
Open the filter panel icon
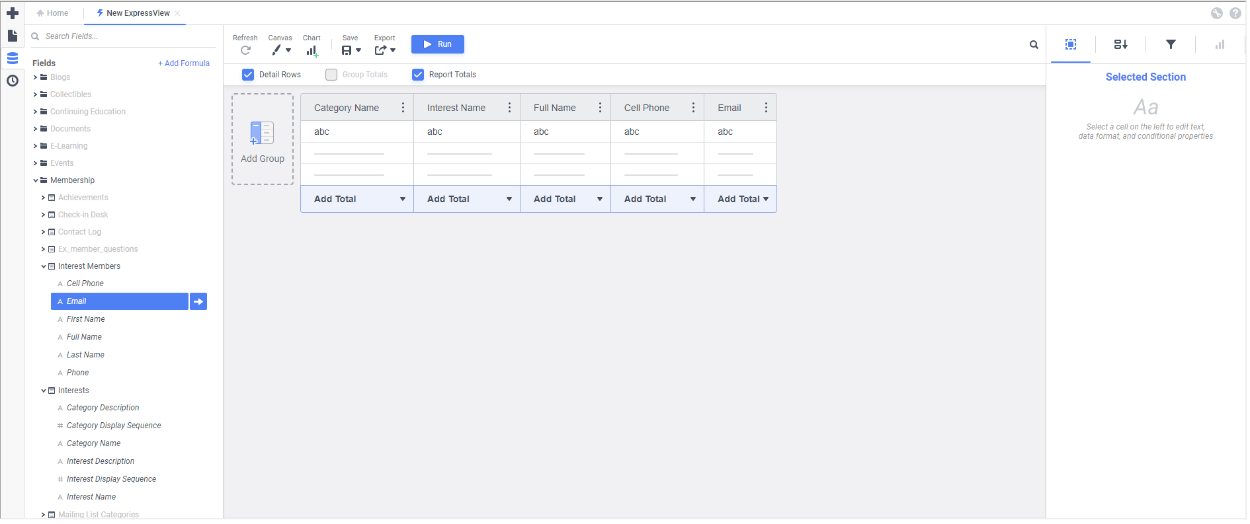(1171, 44)
